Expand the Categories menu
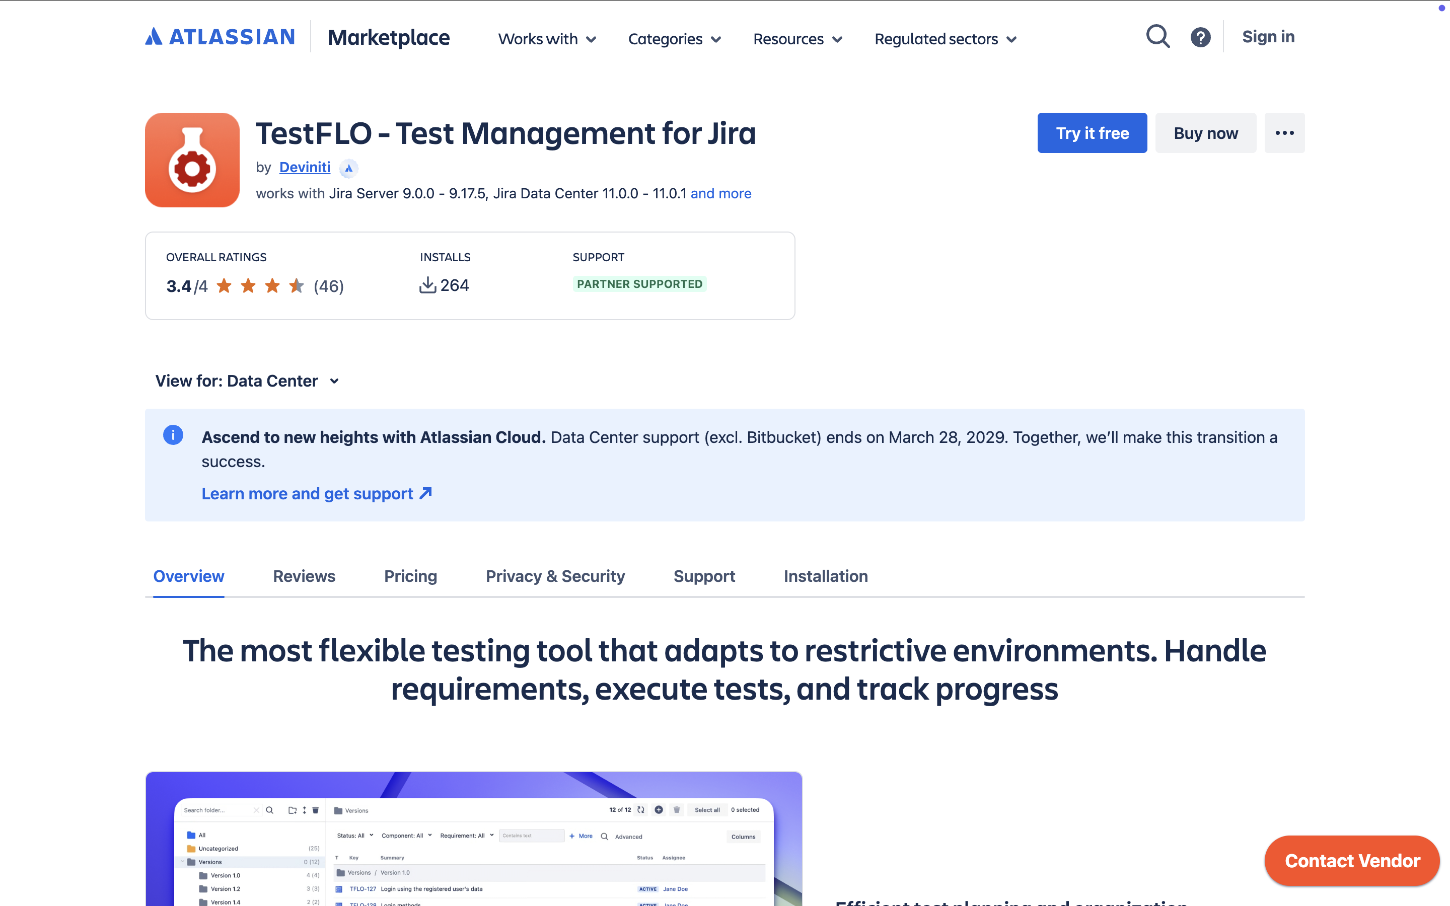Screen dimensions: 1450x906 pos(674,39)
